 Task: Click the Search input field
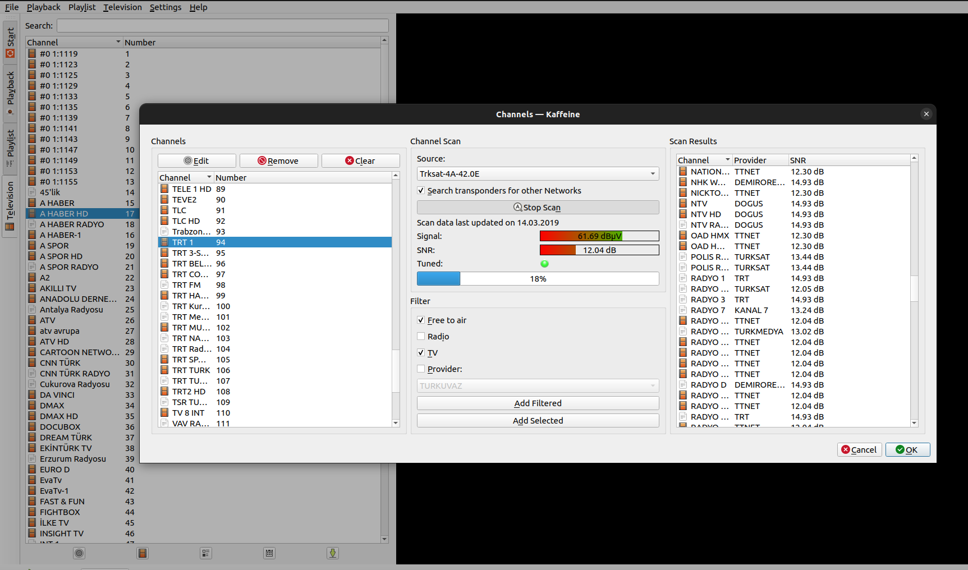pyautogui.click(x=222, y=26)
